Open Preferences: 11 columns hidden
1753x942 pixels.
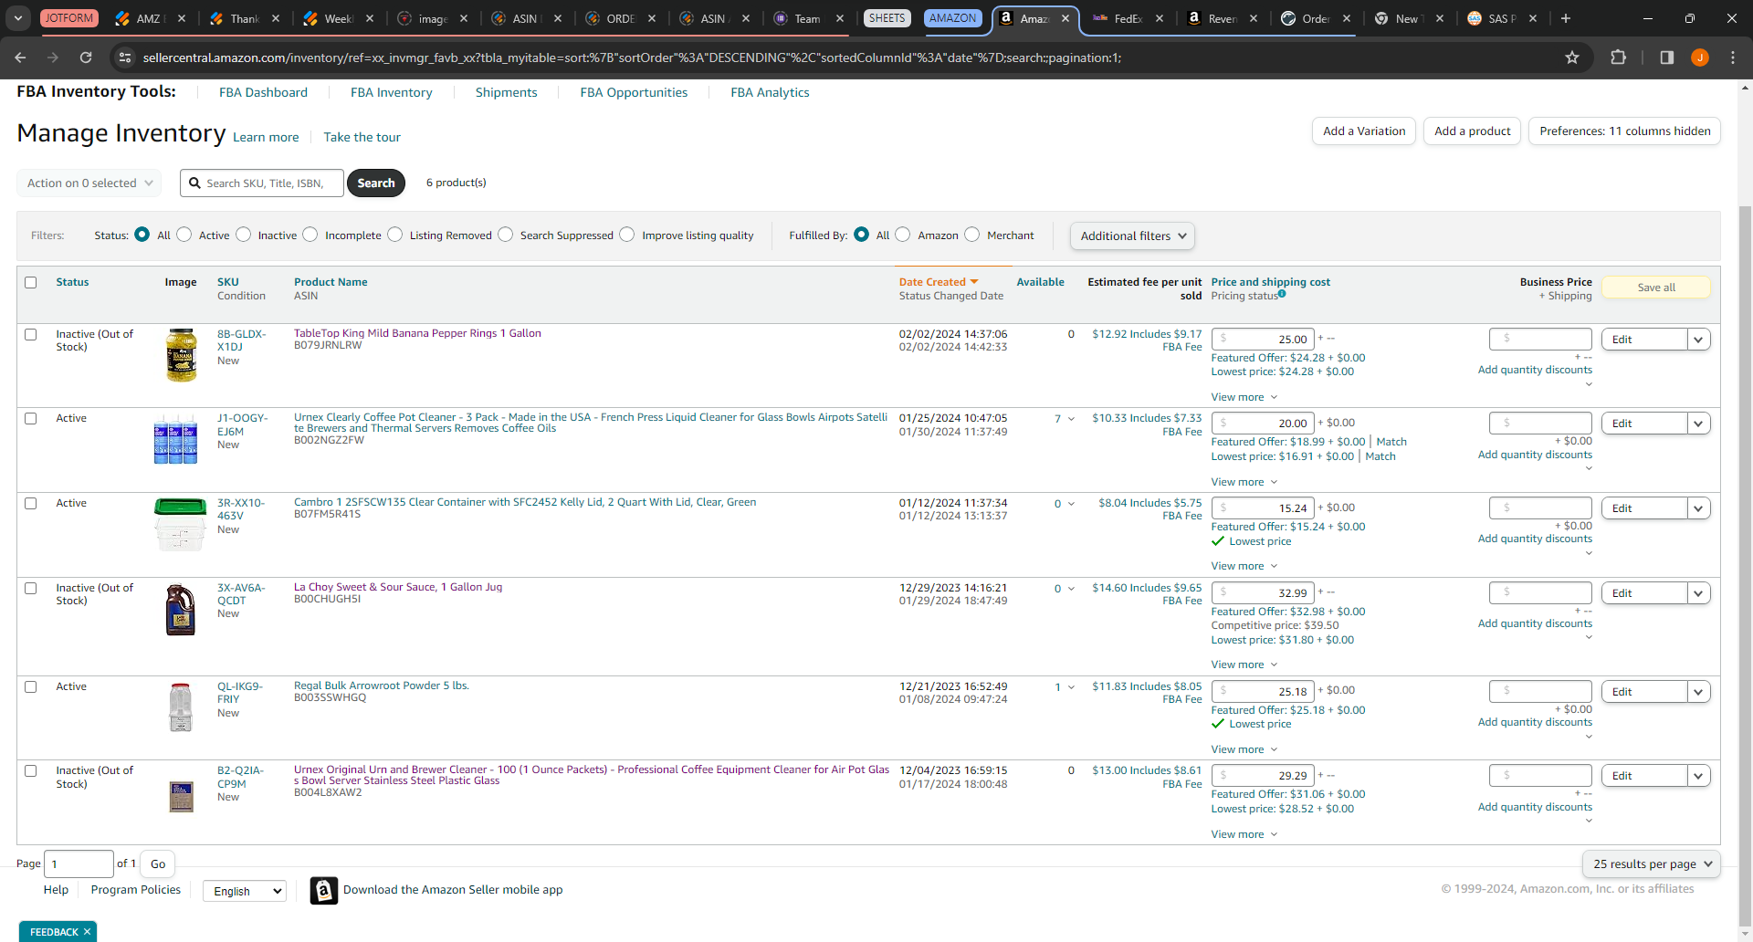(1625, 131)
